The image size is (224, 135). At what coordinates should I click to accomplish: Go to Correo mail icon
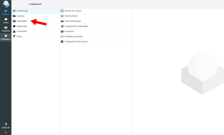[6, 19]
